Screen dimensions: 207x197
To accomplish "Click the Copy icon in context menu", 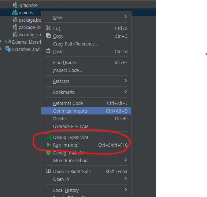I will pos(48,36).
